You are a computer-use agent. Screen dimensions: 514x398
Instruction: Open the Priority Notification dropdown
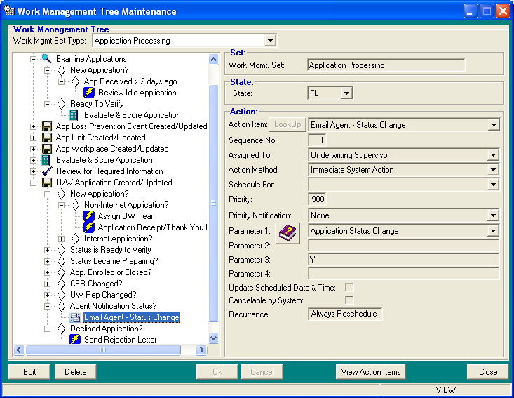point(494,215)
